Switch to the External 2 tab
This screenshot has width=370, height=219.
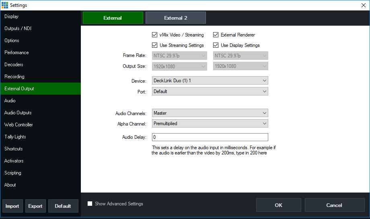point(176,18)
